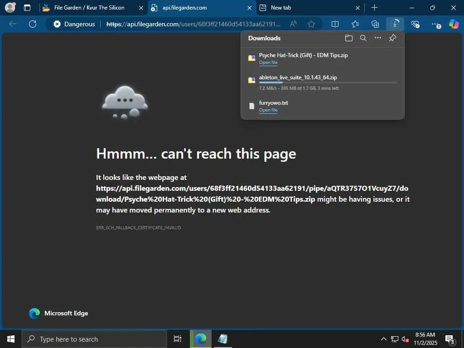Click the Notepad-style app on taskbar
Screen dimensions: 464x348
222,339
